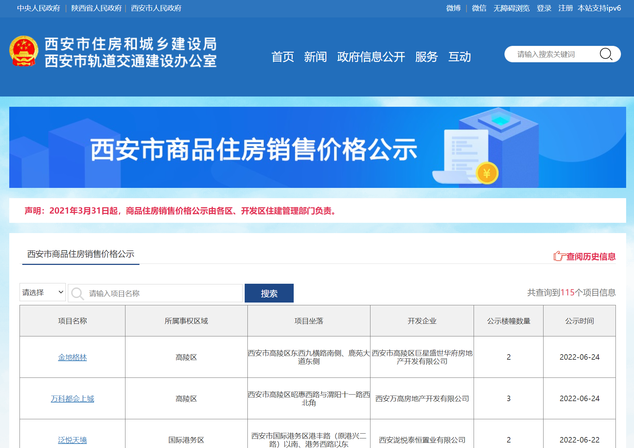Viewport: 634px width, 448px height.
Task: Click the pointing hand icon for history
Action: pyautogui.click(x=559, y=256)
